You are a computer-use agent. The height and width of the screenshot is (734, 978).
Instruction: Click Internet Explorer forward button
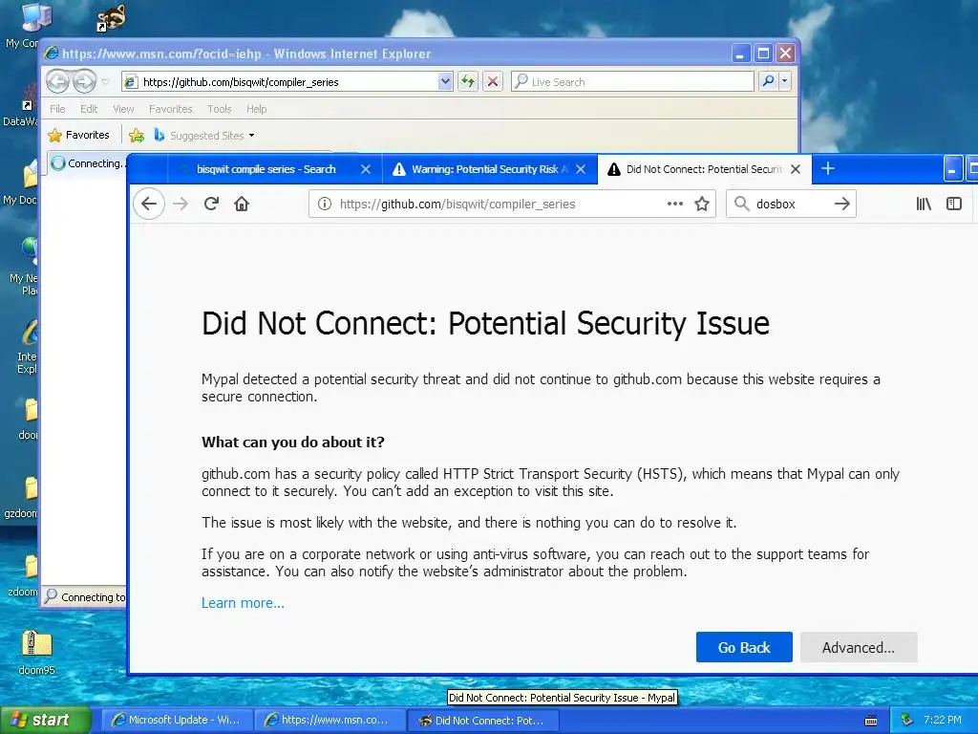tap(84, 82)
